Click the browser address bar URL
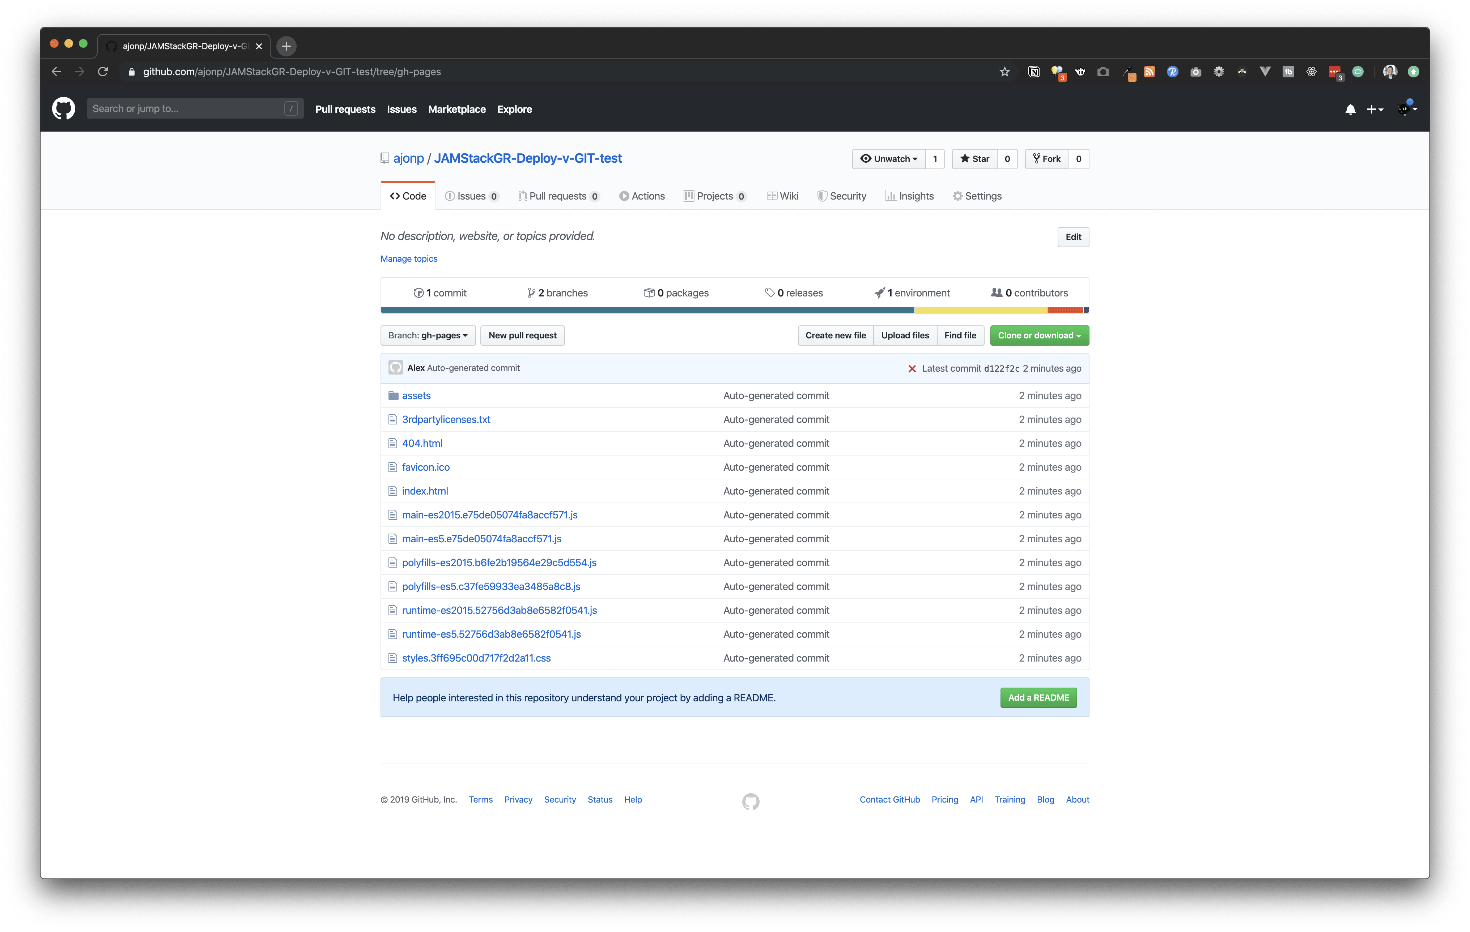 [292, 72]
